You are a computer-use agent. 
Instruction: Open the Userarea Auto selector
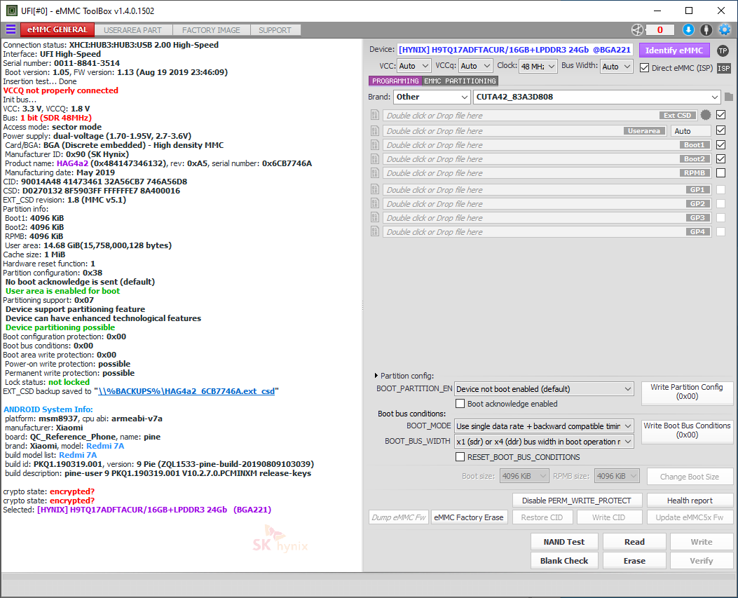click(691, 131)
